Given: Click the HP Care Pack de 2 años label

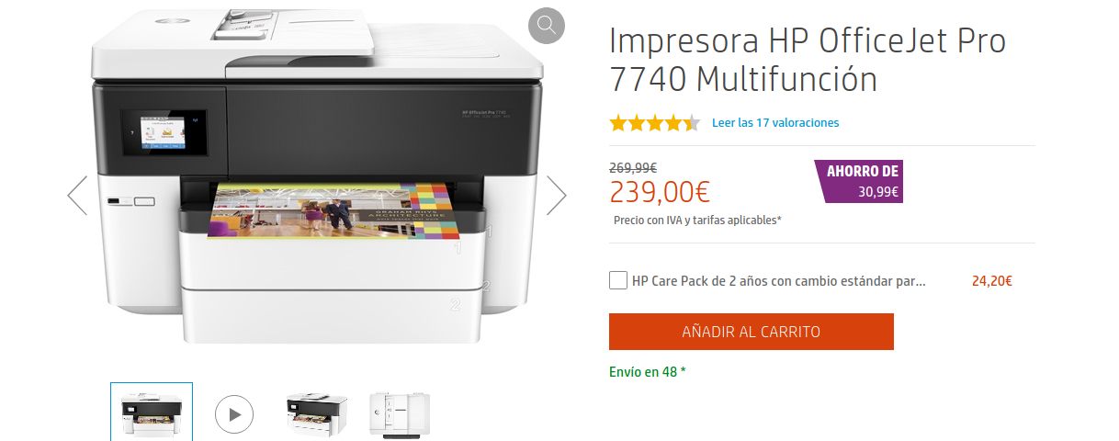Looking at the screenshot, I should [x=779, y=281].
